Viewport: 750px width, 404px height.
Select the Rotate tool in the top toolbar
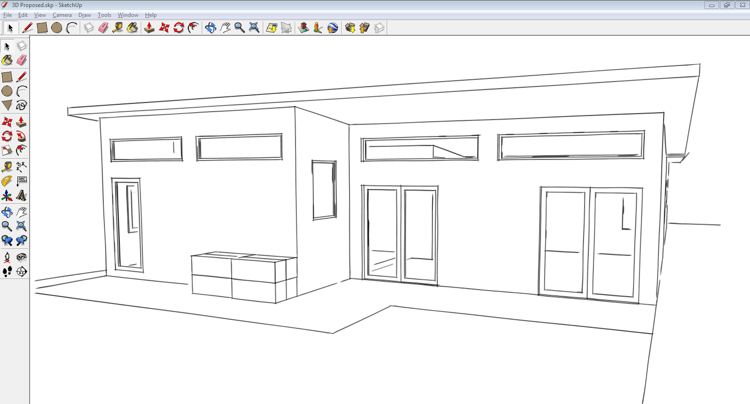click(x=178, y=28)
